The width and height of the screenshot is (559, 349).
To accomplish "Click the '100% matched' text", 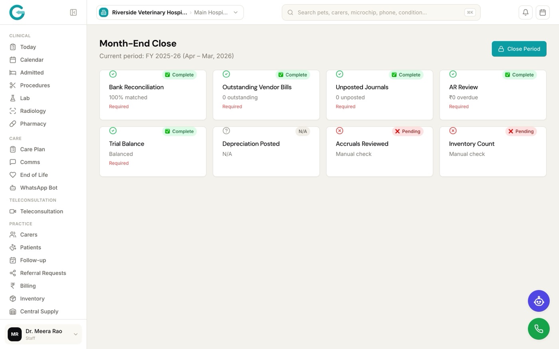I will pyautogui.click(x=128, y=97).
